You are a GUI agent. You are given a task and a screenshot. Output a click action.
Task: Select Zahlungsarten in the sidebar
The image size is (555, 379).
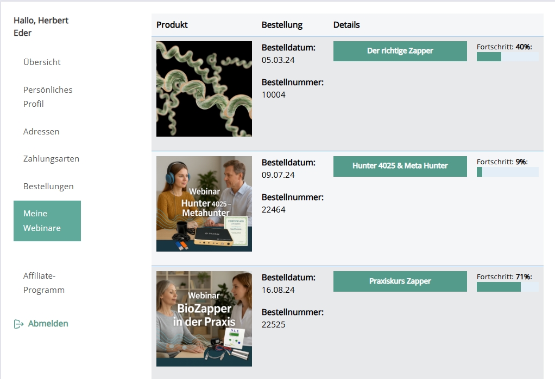coord(51,159)
